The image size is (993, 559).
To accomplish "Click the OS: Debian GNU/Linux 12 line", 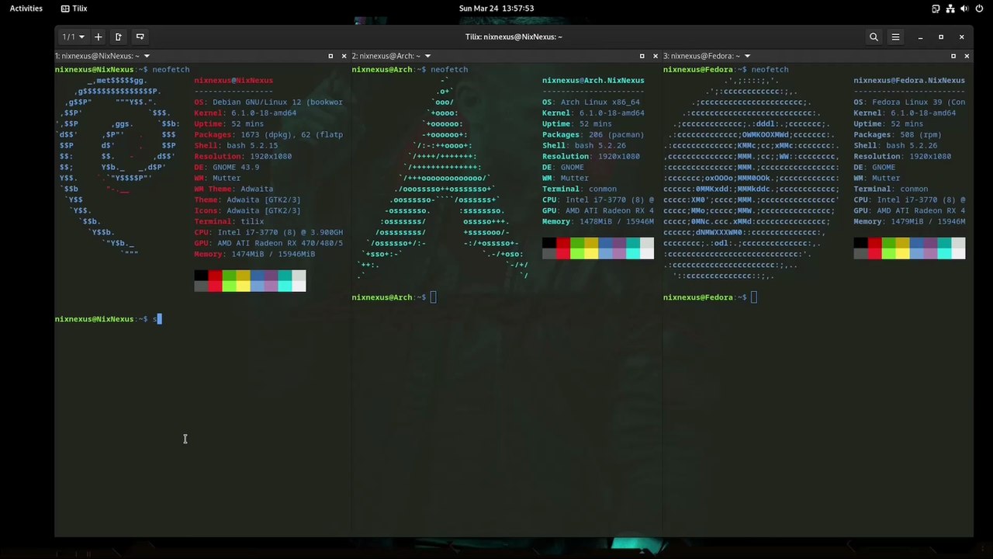I will point(268,102).
